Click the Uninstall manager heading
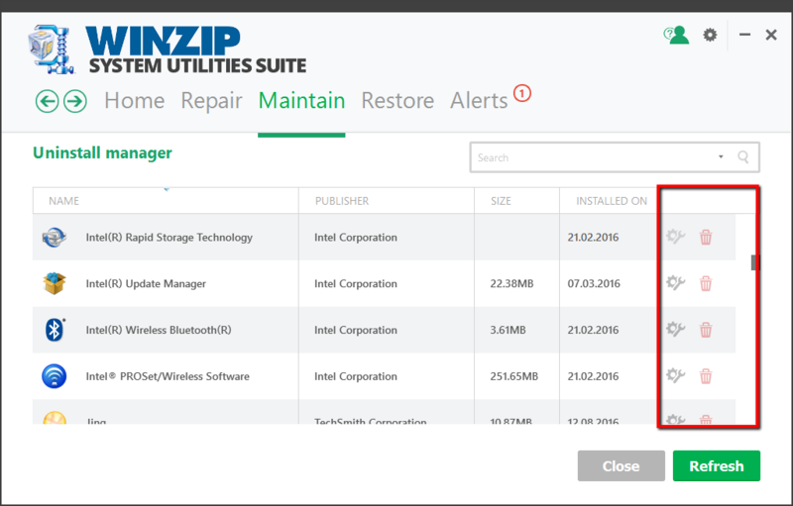The image size is (793, 506). (102, 153)
